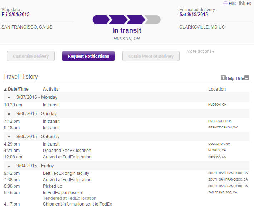This screenshot has width=254, height=208.
Task: Click SOUTH SAN FRANCISCO, CA at 6:00 pm
Action: [x=228, y=186]
